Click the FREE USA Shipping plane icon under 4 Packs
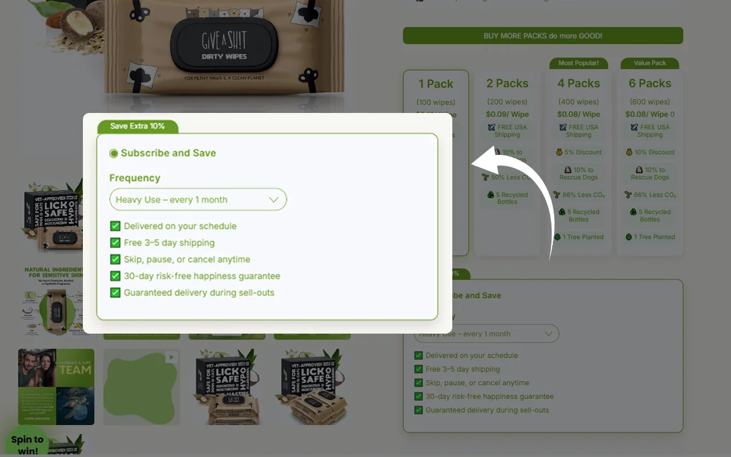 point(563,127)
